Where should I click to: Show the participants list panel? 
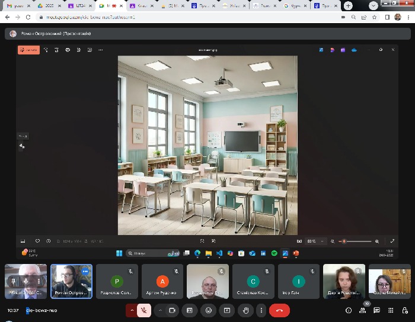coord(362,310)
